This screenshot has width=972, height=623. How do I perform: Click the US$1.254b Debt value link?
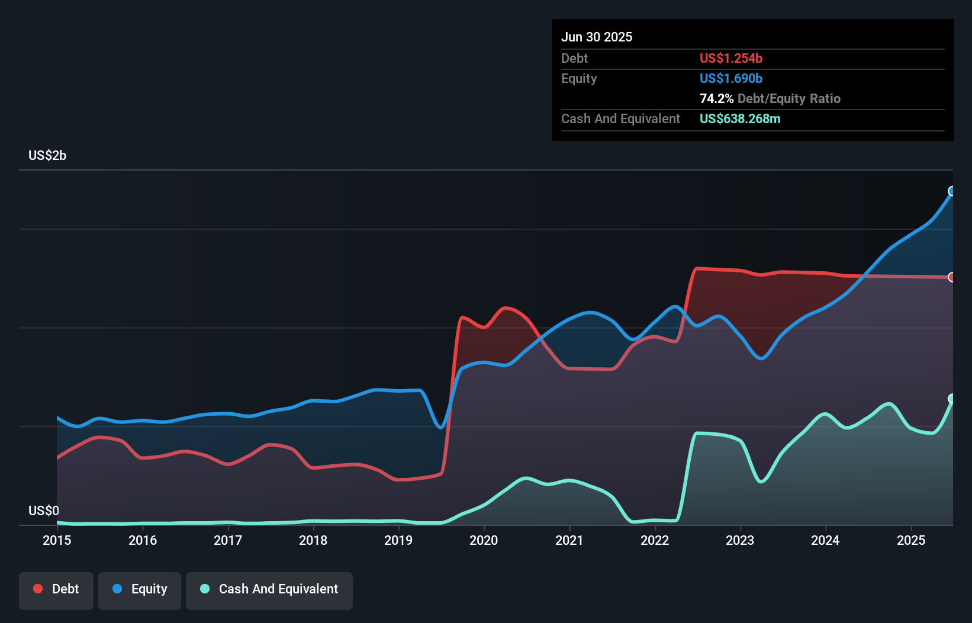[x=730, y=58]
